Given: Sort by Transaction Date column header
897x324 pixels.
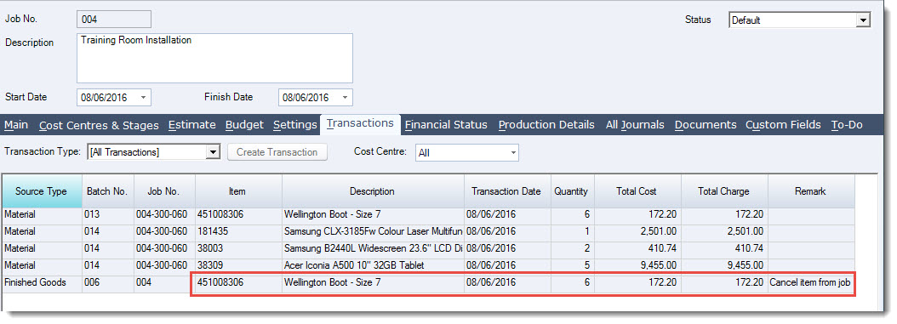Looking at the screenshot, I should tap(507, 191).
